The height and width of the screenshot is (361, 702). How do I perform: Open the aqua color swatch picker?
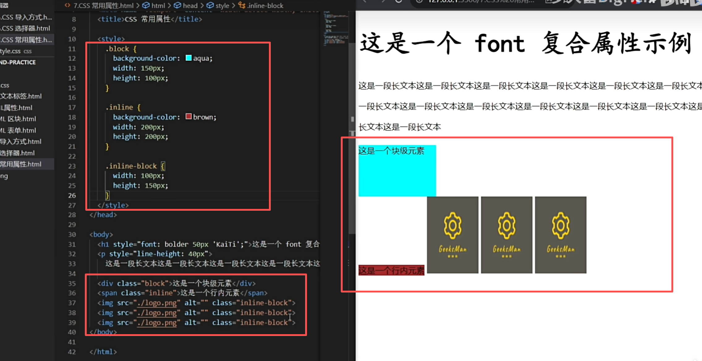pyautogui.click(x=189, y=58)
